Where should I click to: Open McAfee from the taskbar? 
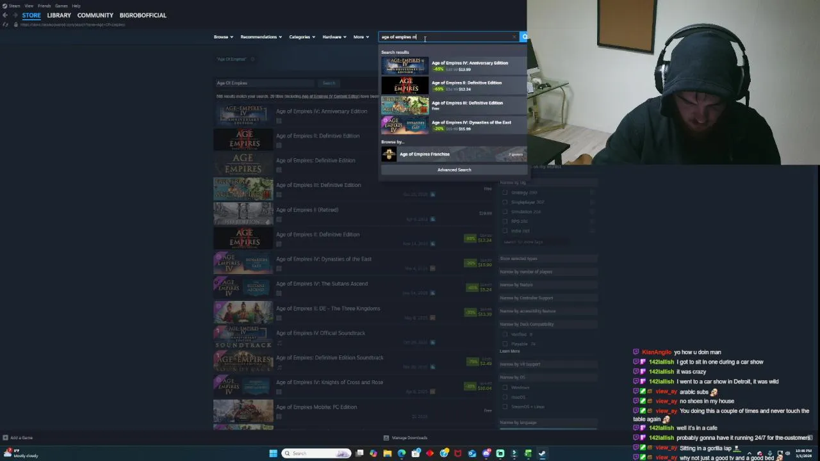point(458,453)
